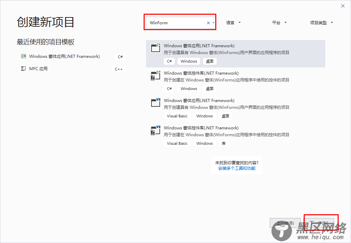Click the C# Windows Forms Control Library icon
Screen dimensions: 351x243
point(156,76)
